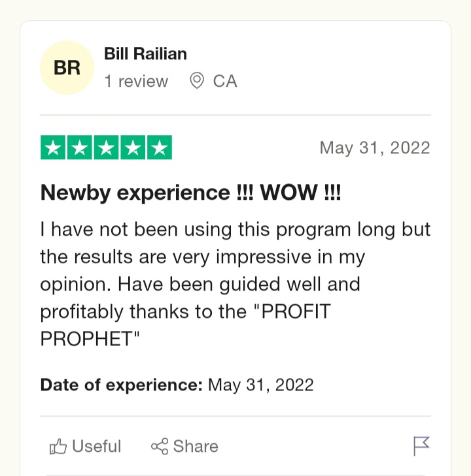Click the share network icon
Image resolution: width=471 pixels, height=476 pixels.
pyautogui.click(x=160, y=446)
